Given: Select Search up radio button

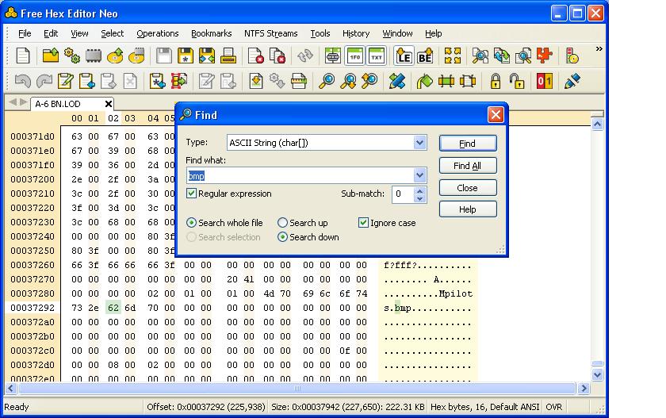Looking at the screenshot, I should click(x=282, y=223).
